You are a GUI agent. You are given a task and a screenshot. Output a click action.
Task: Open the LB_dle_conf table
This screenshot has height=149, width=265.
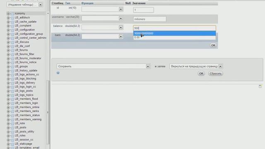(22, 46)
